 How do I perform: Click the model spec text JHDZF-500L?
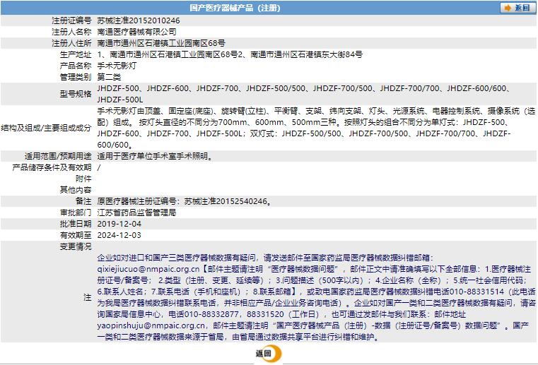120,100
